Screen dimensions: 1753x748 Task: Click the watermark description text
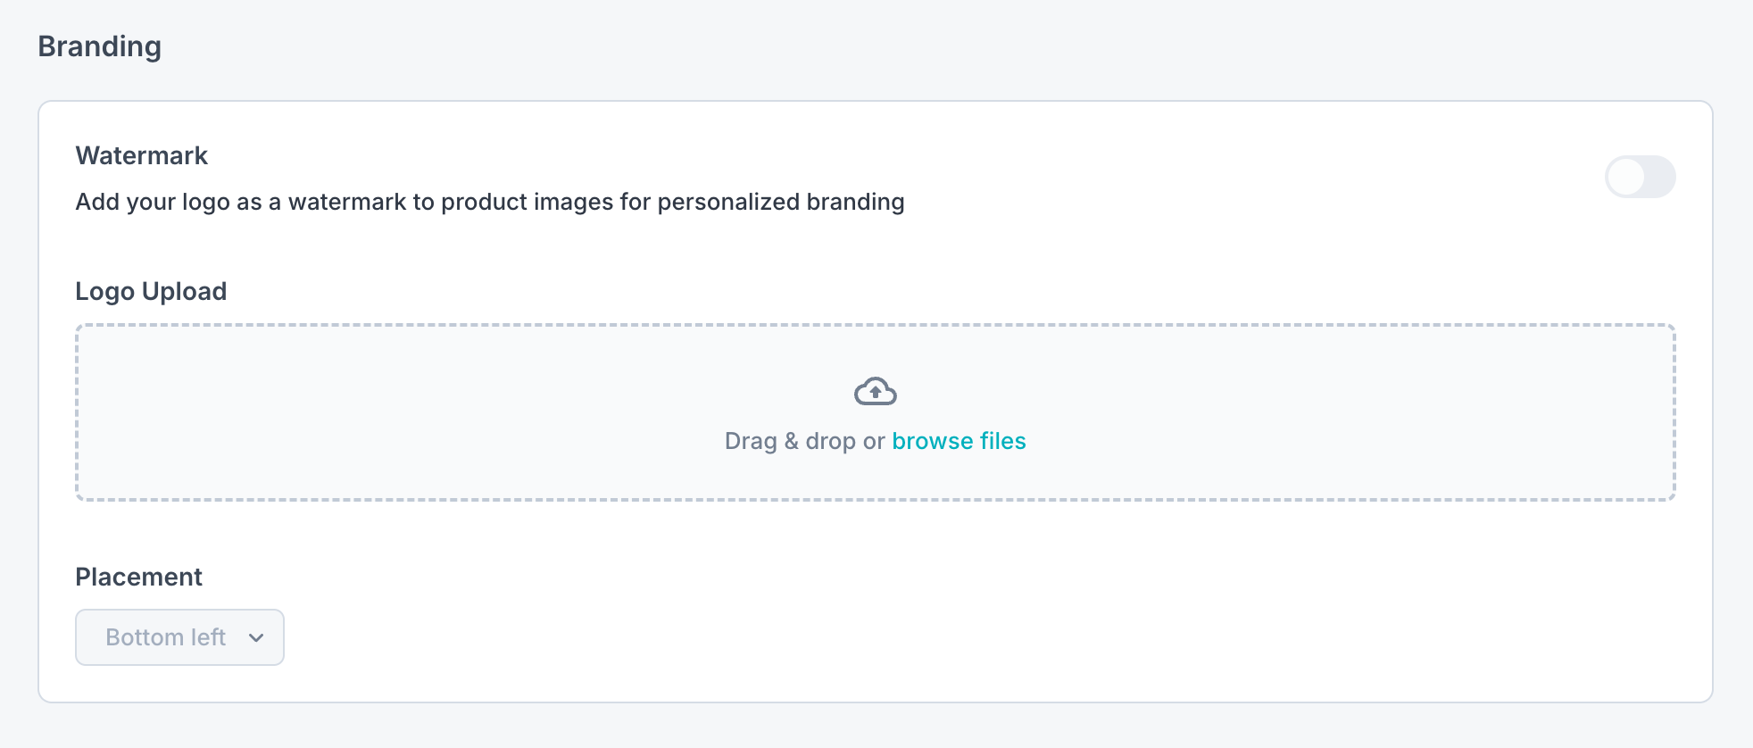[x=489, y=202]
